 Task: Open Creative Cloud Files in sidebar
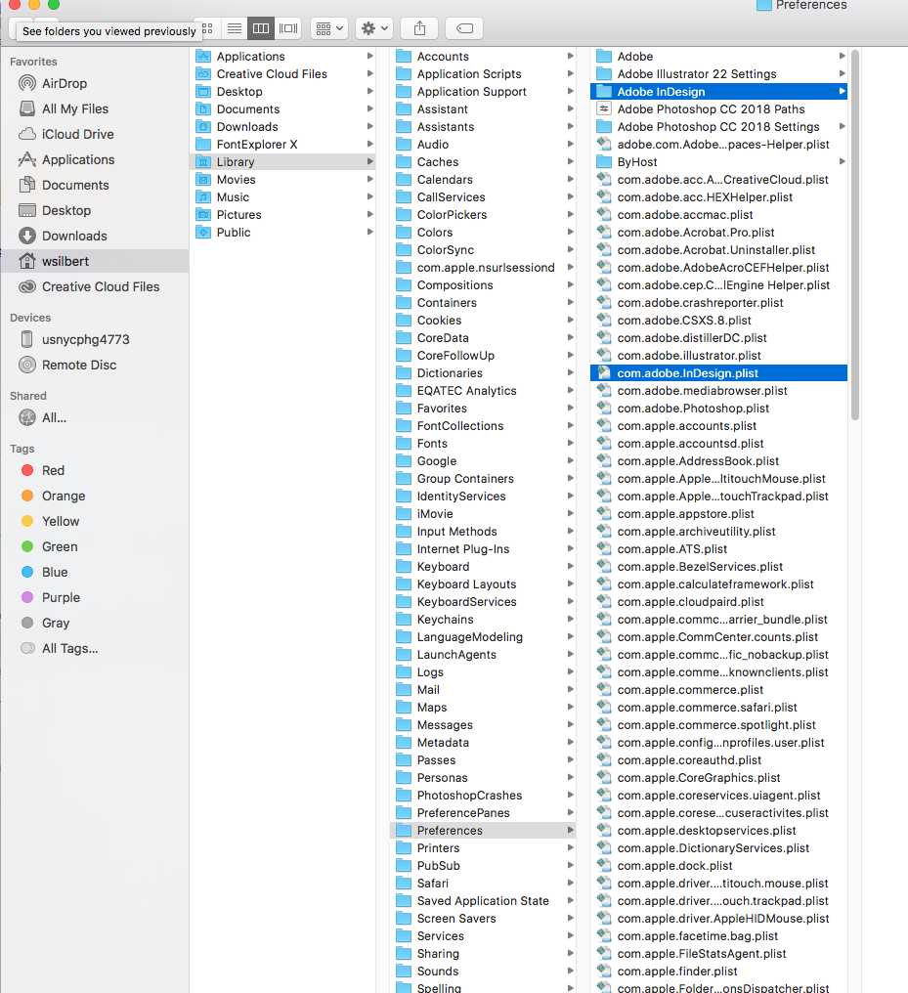click(x=95, y=287)
